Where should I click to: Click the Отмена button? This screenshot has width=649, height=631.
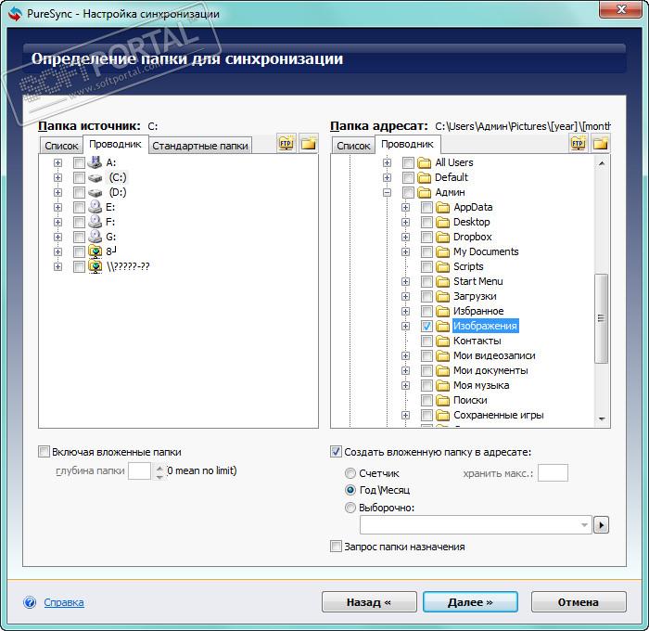579,602
